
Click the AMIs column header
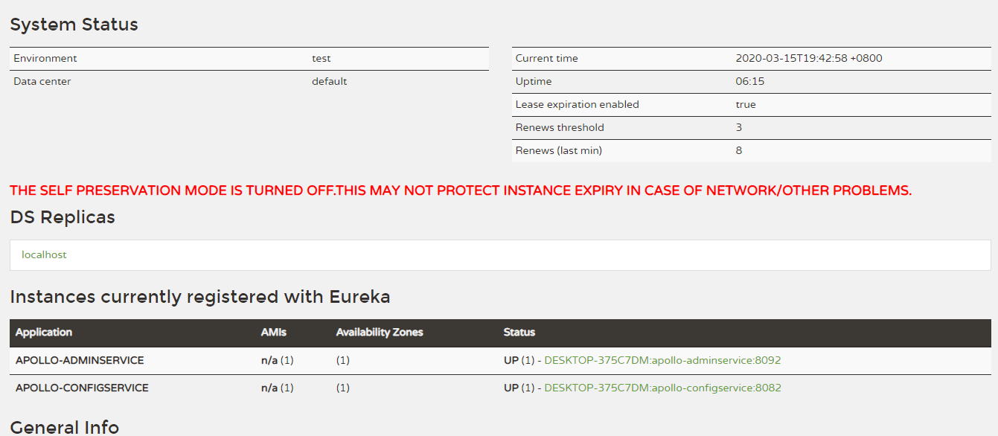pyautogui.click(x=273, y=332)
